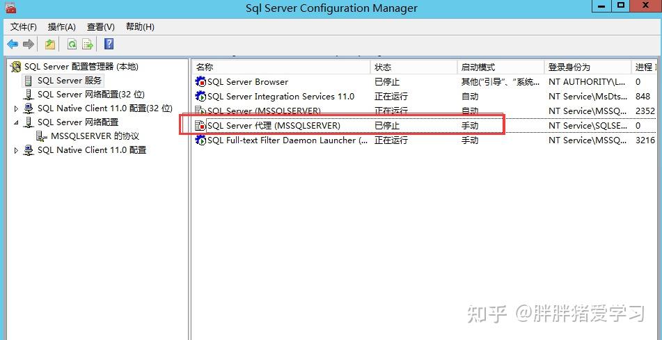662x340 pixels.
Task: Open the Help question mark icon
Action: [x=109, y=44]
